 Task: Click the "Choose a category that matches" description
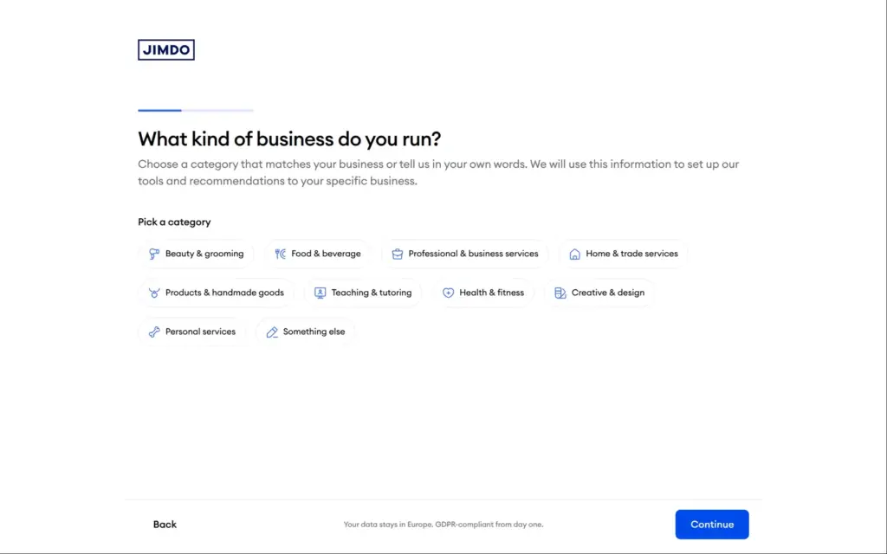[x=438, y=172]
